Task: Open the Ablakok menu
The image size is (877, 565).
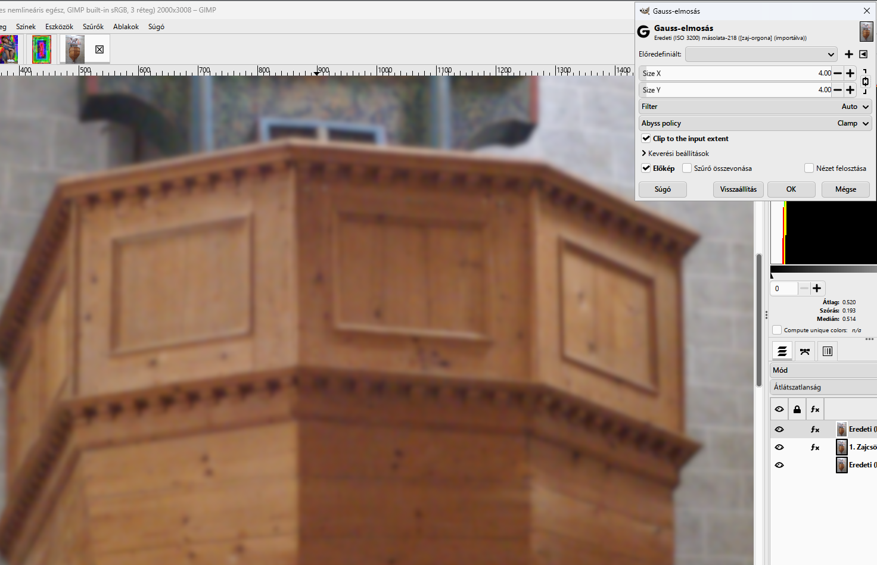Action: tap(126, 27)
